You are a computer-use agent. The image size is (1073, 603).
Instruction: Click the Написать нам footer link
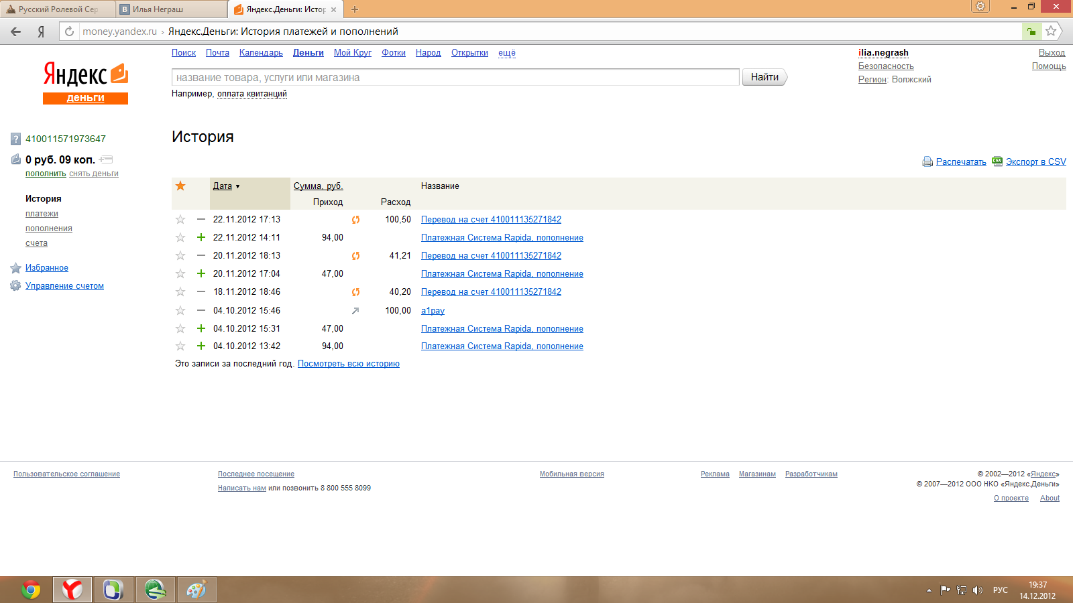(x=242, y=488)
